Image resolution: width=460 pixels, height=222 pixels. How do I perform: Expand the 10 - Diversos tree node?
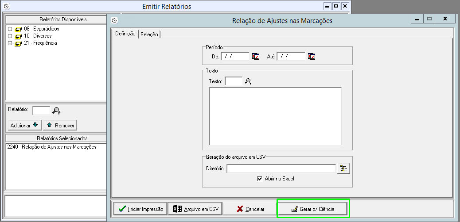[10, 36]
